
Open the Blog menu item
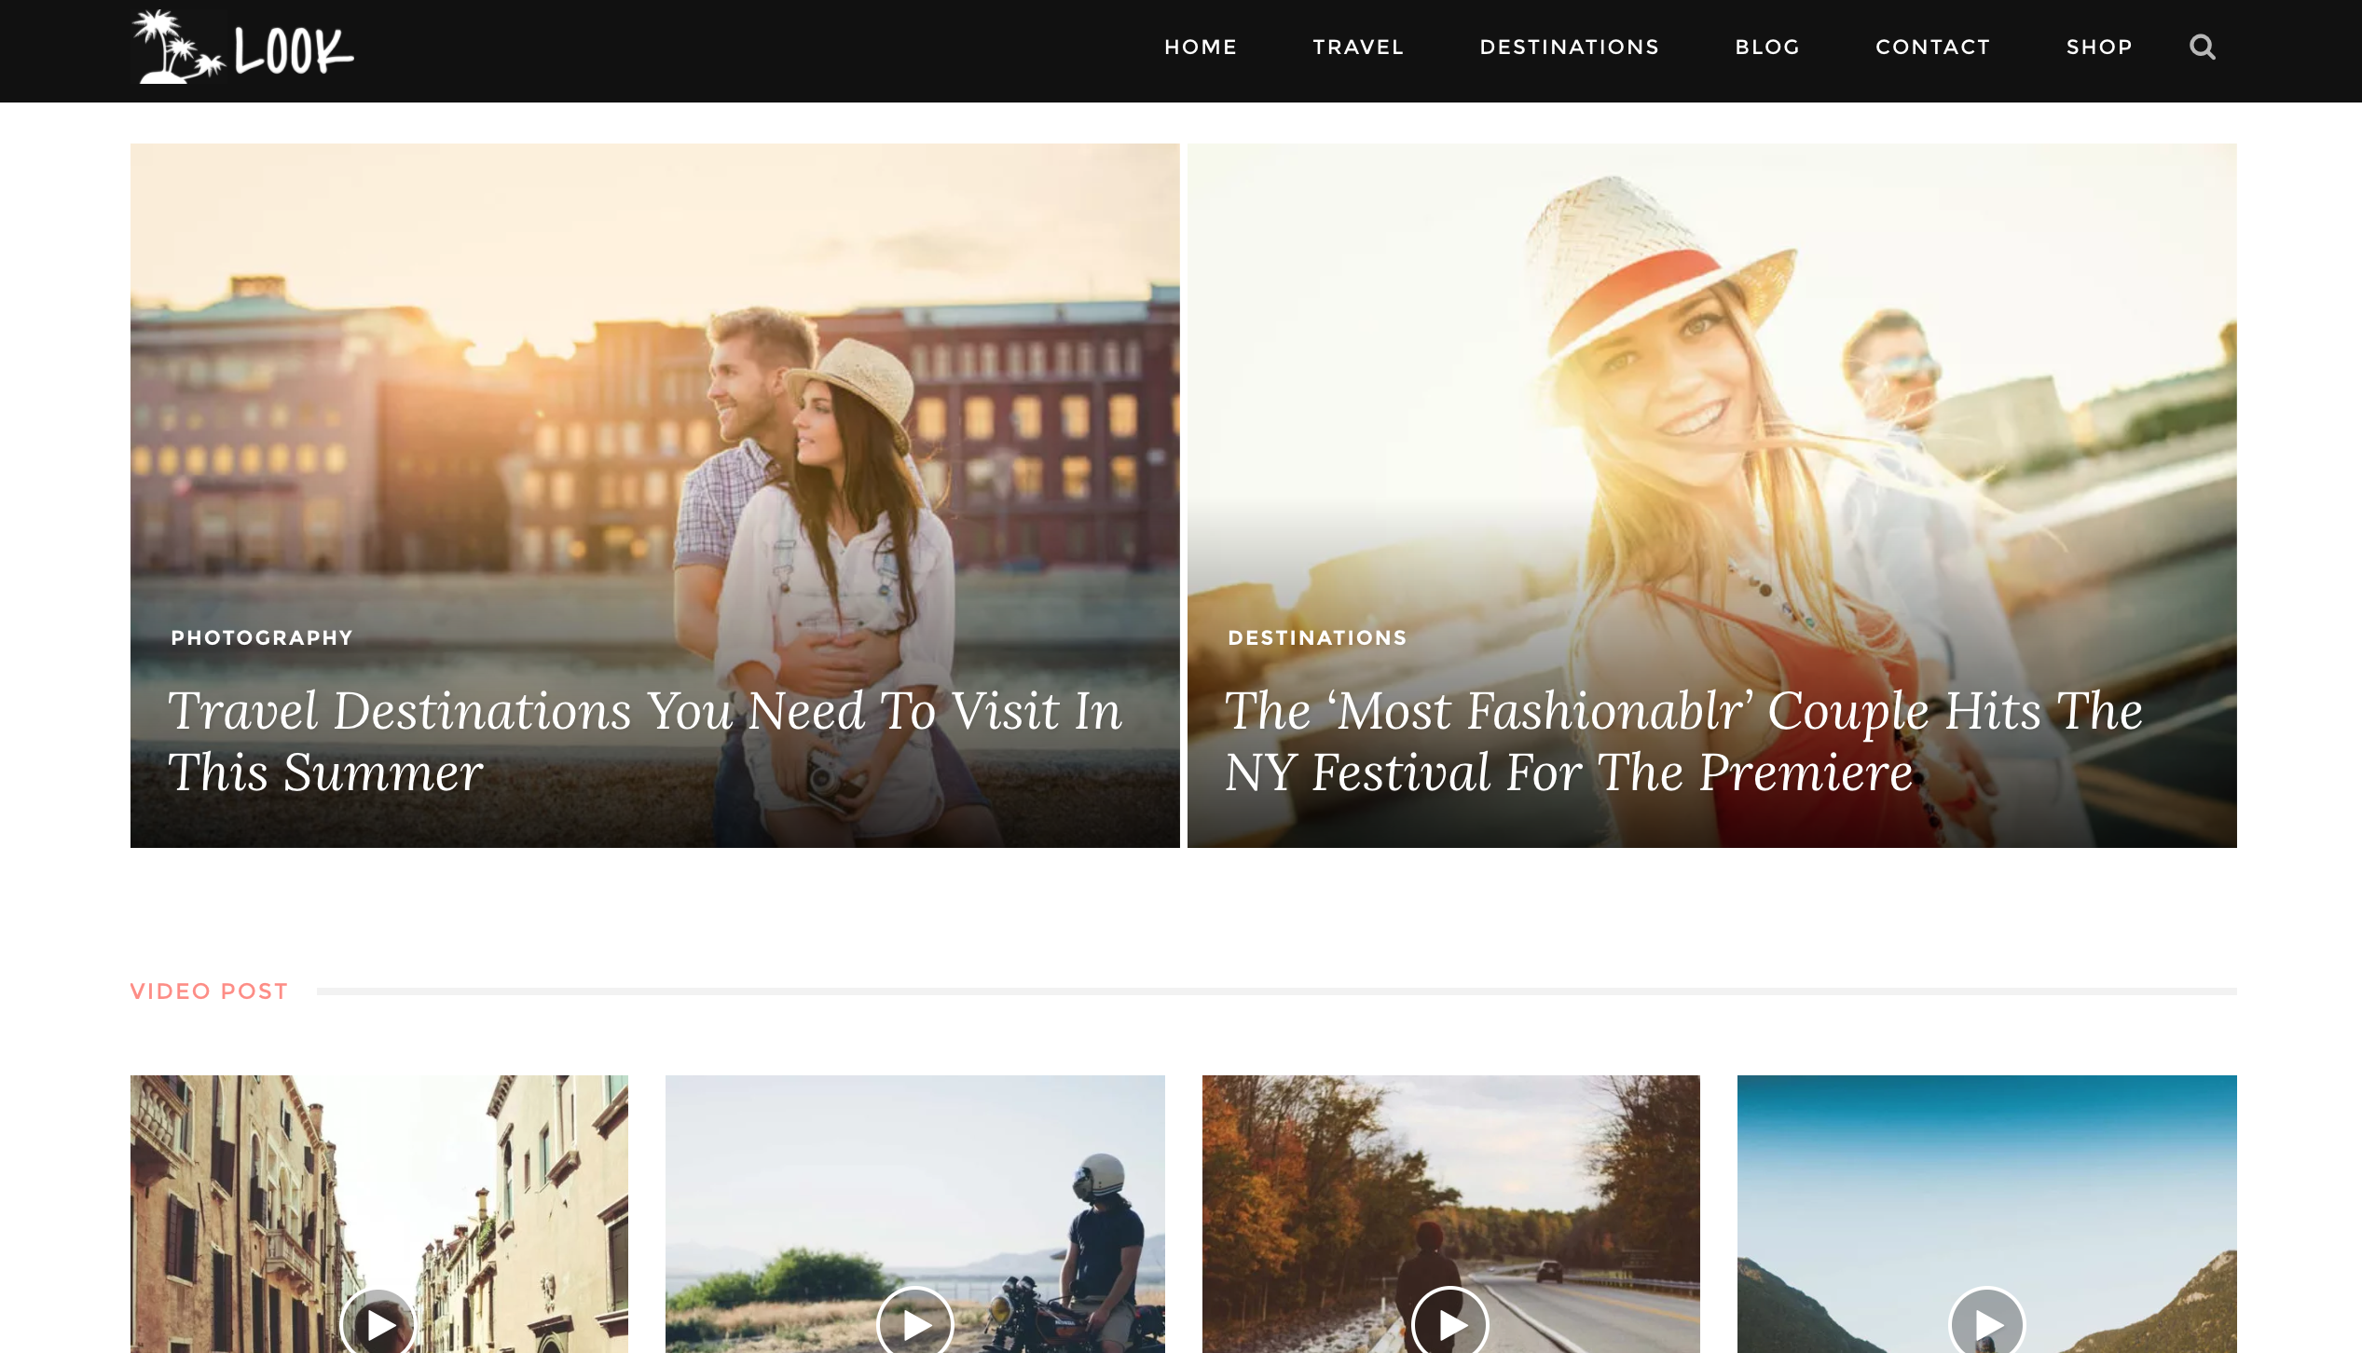(1767, 47)
